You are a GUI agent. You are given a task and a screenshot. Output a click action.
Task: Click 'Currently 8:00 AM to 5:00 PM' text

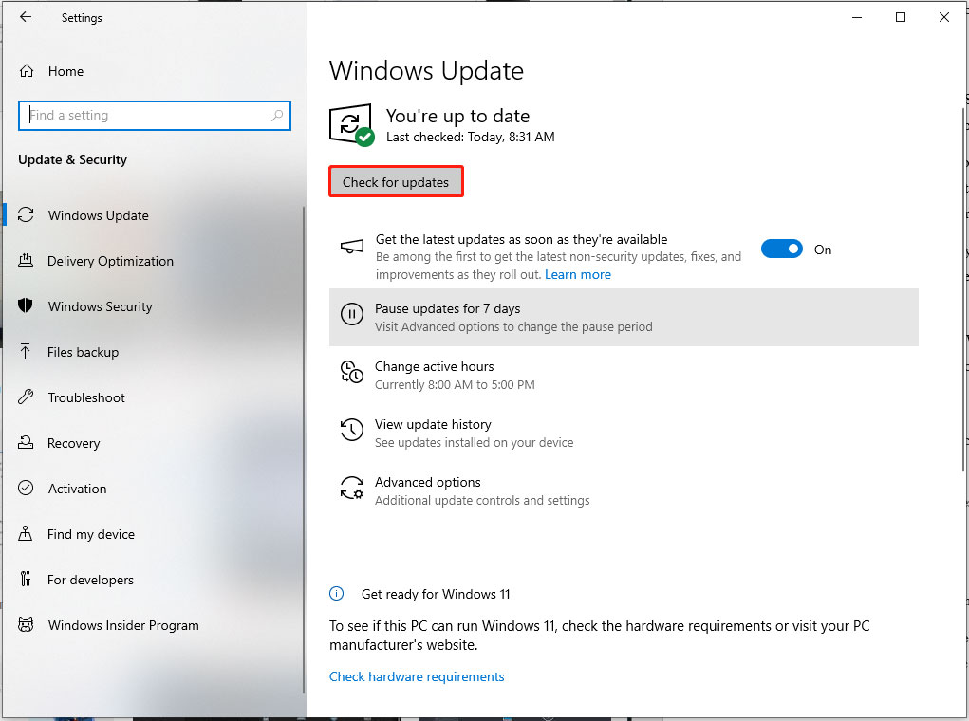click(455, 384)
